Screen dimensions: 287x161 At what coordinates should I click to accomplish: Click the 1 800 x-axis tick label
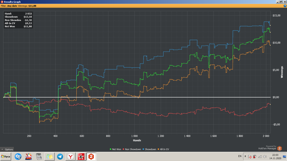240,136
